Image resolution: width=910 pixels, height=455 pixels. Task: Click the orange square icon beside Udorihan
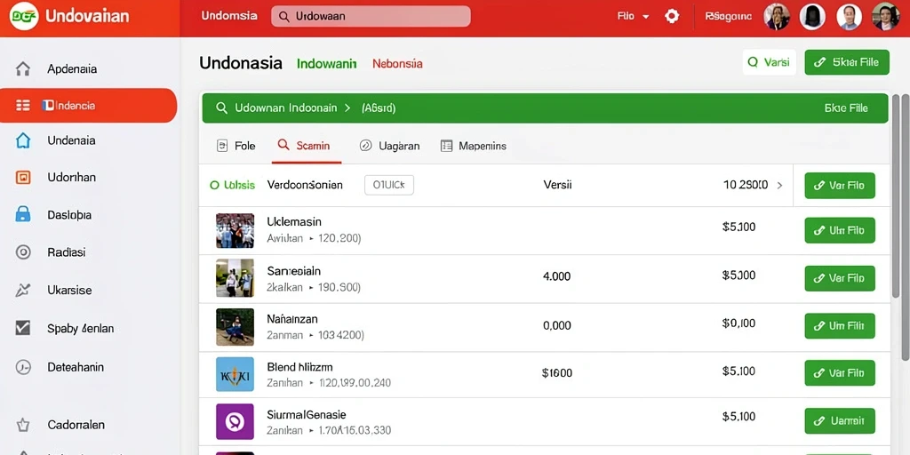(22, 178)
